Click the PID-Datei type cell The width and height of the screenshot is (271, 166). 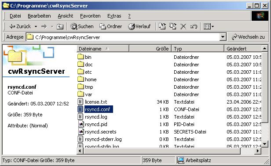pos(184,124)
